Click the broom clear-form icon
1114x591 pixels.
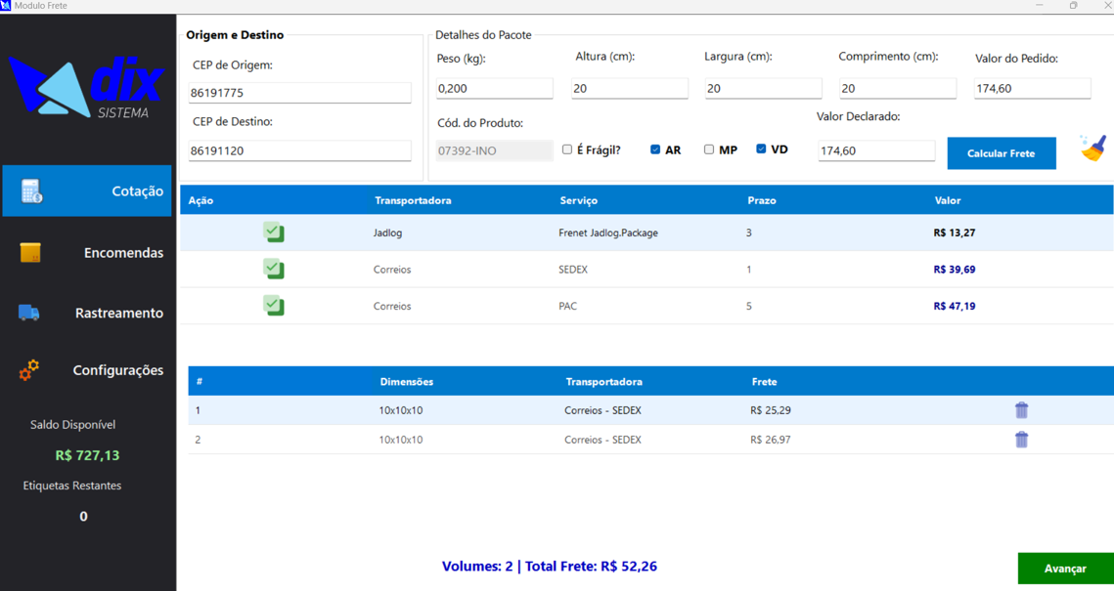pyautogui.click(x=1092, y=148)
